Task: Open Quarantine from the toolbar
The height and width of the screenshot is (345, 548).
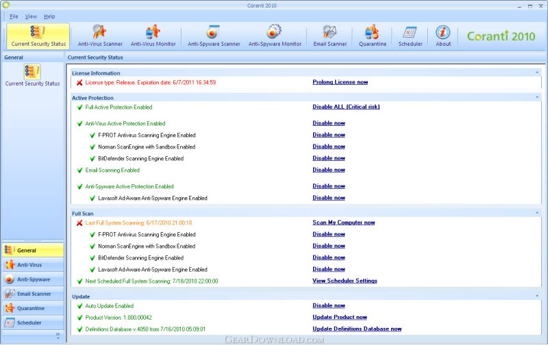Action: tap(373, 36)
